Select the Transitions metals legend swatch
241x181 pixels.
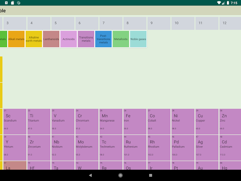coord(86,39)
